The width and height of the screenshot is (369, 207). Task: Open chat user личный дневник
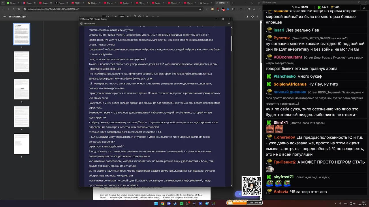coord(290,92)
